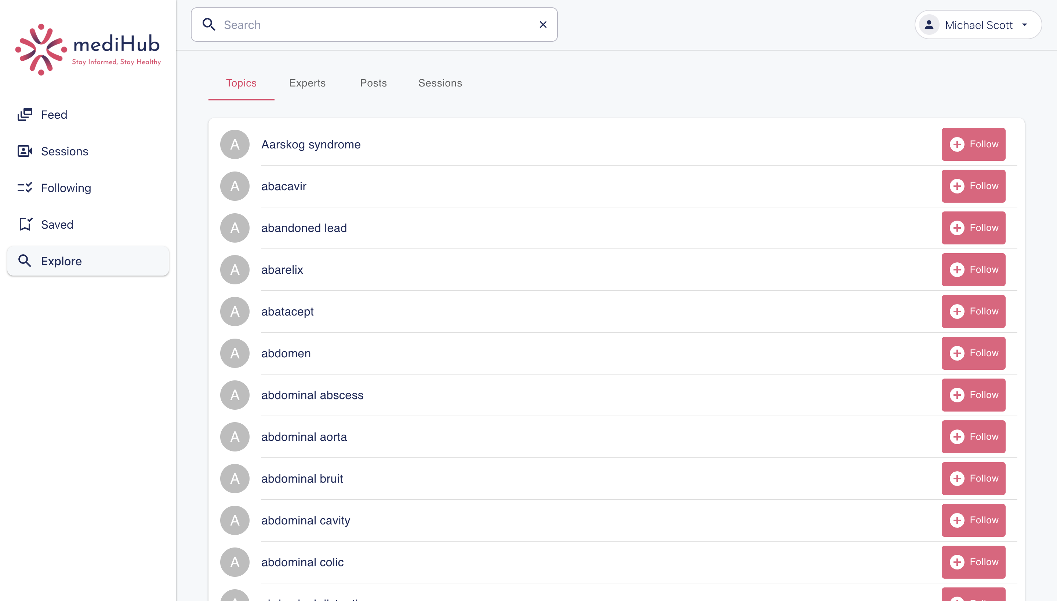Go to Sessions in the sidebar
Image resolution: width=1057 pixels, height=601 pixels.
tap(64, 151)
